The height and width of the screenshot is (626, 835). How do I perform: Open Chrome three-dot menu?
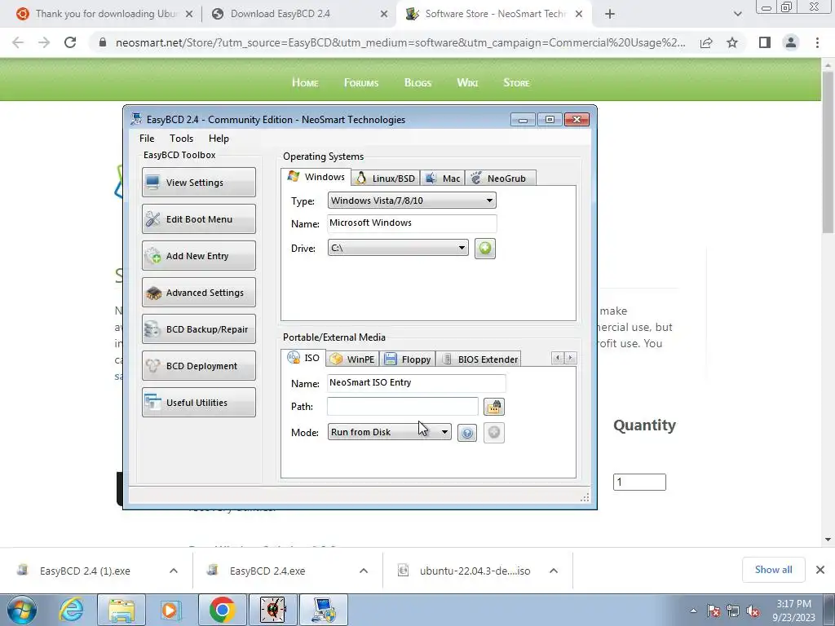(x=817, y=42)
